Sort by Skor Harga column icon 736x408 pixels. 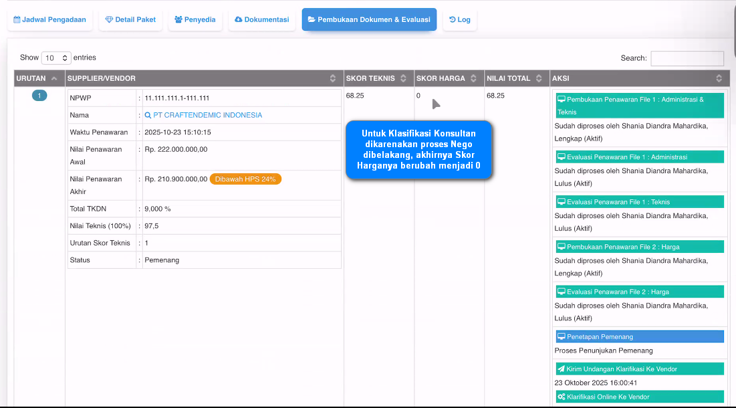[473, 78]
